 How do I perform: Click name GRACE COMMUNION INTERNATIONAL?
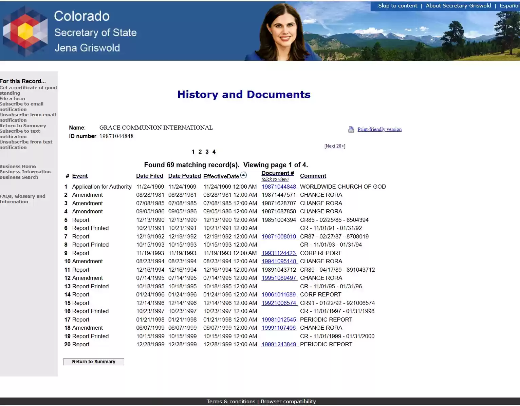click(x=156, y=128)
